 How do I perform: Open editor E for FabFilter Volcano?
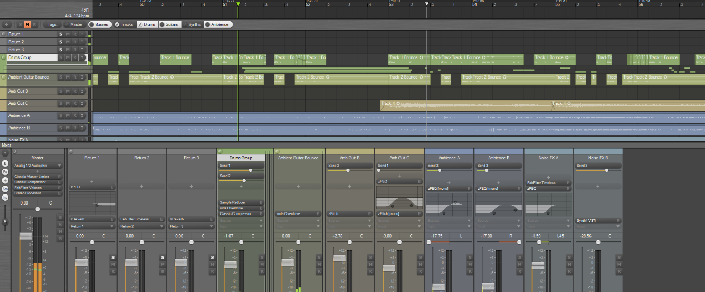pyautogui.click(x=60, y=188)
